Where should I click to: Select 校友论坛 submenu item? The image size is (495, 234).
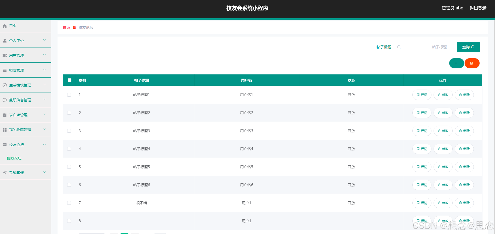pyautogui.click(x=14, y=158)
